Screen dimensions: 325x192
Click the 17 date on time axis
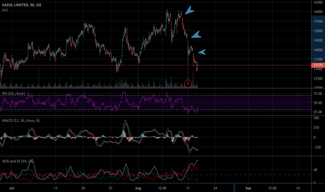click(188, 188)
